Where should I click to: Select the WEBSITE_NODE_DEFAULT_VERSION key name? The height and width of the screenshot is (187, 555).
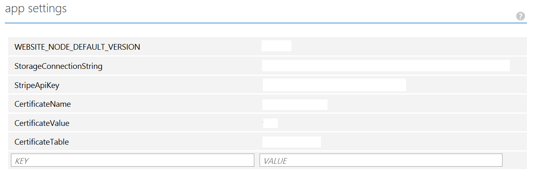(77, 47)
